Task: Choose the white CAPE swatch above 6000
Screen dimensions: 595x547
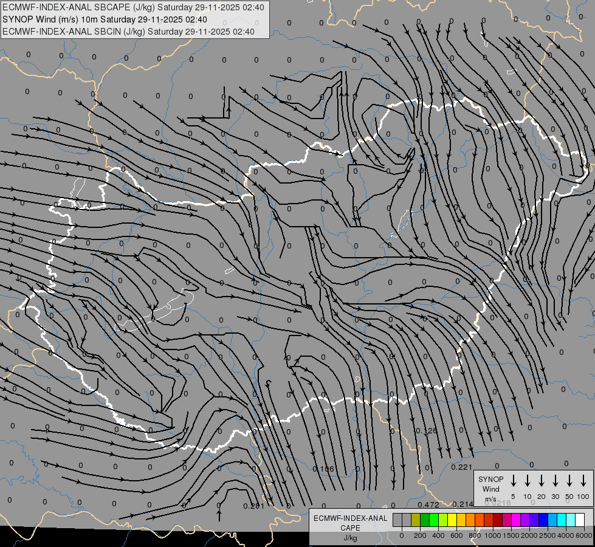Action: point(580,520)
